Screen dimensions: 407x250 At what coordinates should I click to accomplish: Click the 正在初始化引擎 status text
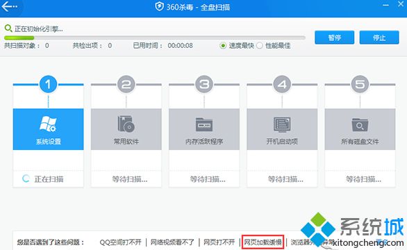[x=39, y=28]
